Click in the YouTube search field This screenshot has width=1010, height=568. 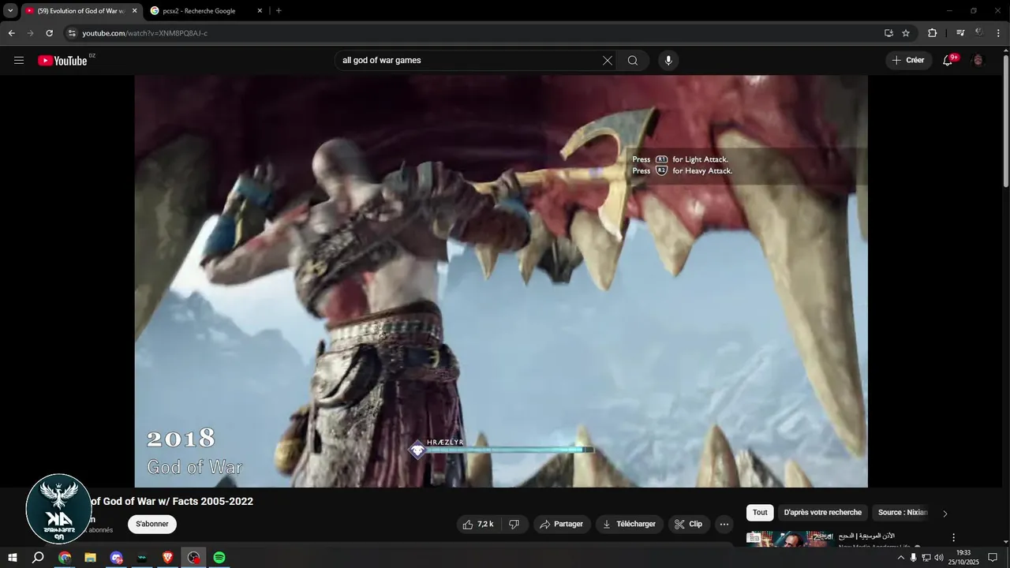pyautogui.click(x=469, y=61)
